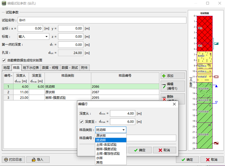Switch to the 地层 tab

(x=6, y=68)
